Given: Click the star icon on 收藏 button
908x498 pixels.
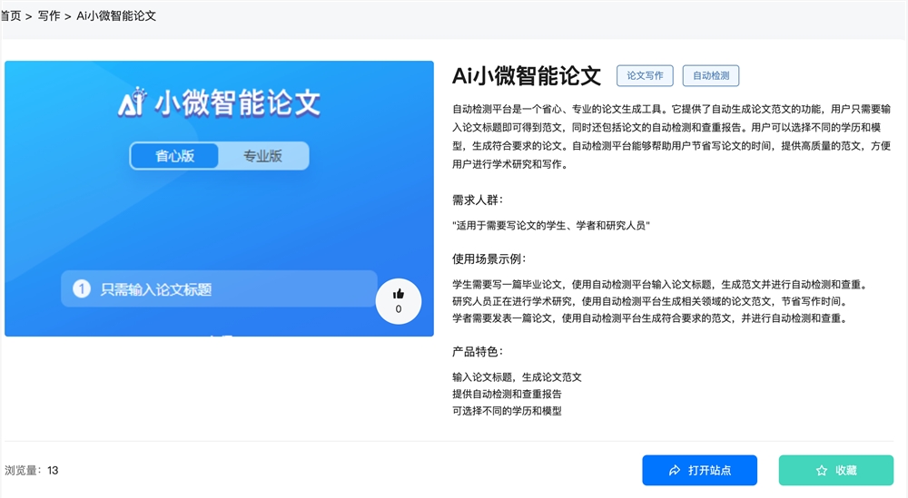Looking at the screenshot, I should 821,470.
